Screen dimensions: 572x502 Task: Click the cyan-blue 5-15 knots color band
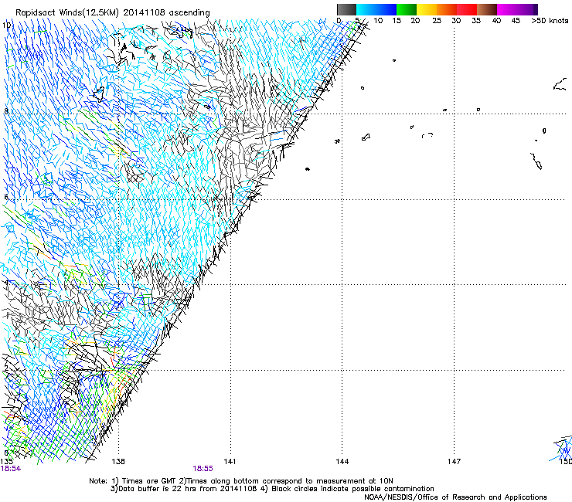pyautogui.click(x=376, y=9)
